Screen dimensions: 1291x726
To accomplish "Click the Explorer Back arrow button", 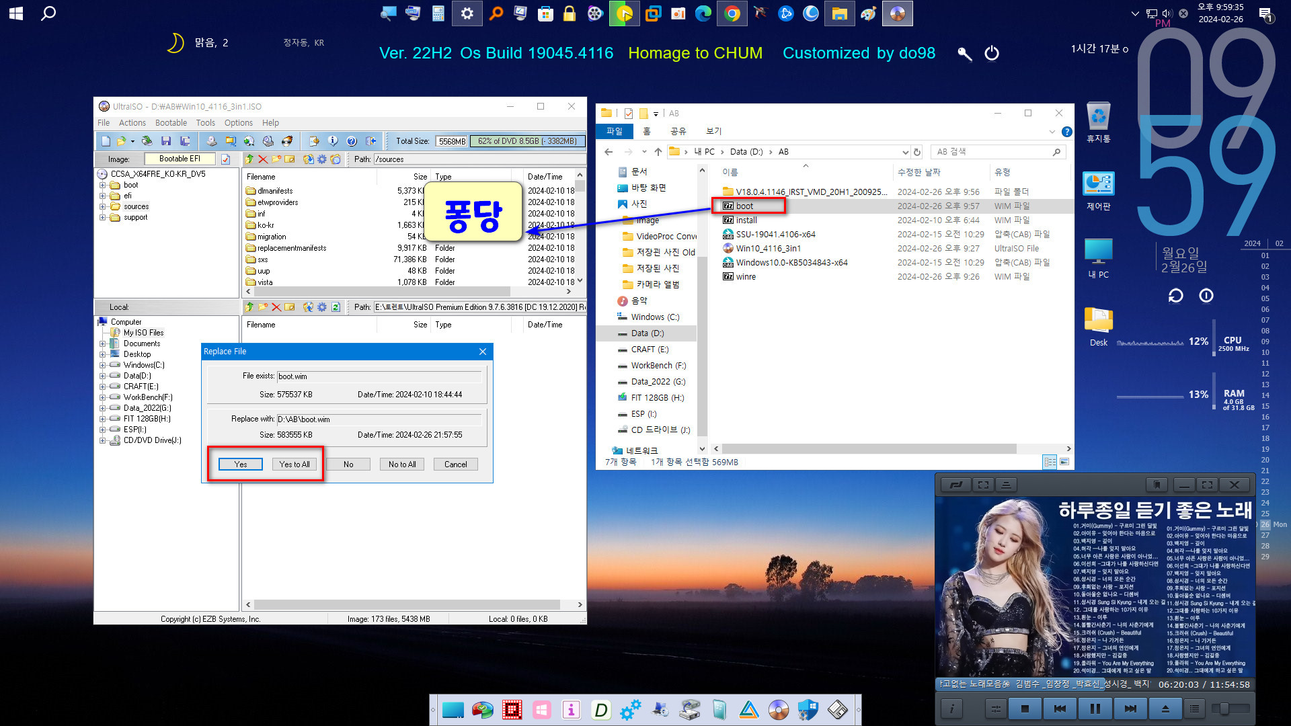I will click(609, 152).
